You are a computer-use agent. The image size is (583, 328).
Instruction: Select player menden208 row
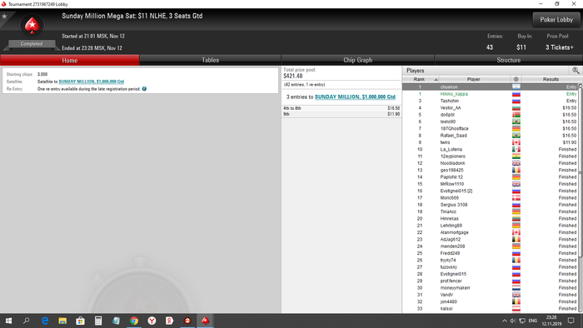pos(491,246)
